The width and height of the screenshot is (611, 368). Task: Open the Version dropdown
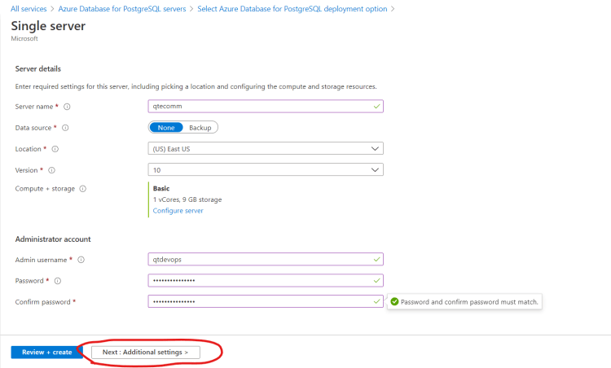click(x=266, y=170)
